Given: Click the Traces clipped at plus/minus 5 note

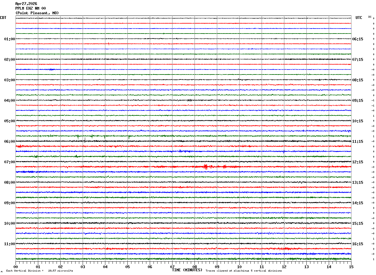Looking at the screenshot, I should click(244, 271).
